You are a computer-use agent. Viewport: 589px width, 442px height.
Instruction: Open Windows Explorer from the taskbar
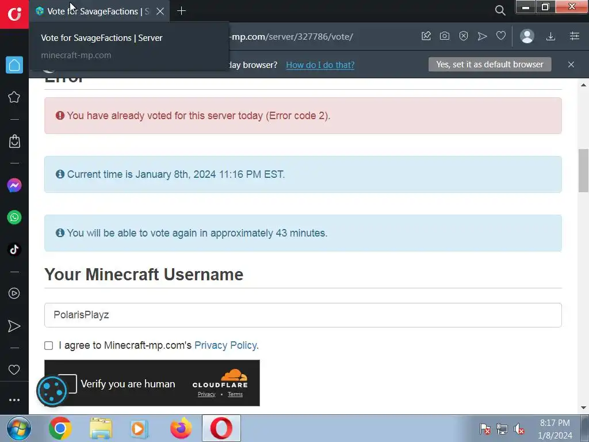pyautogui.click(x=101, y=428)
